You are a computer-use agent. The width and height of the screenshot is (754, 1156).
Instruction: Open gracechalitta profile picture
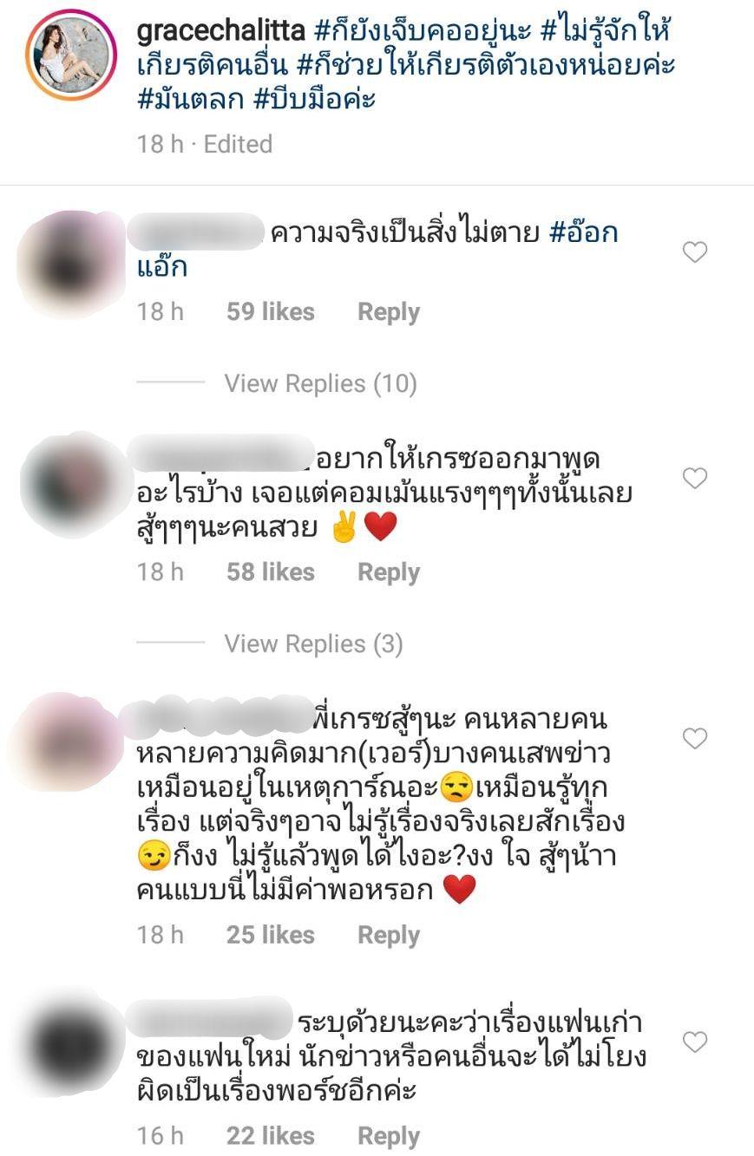(71, 56)
